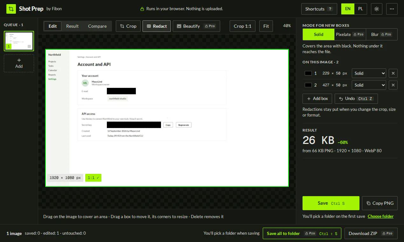The width and height of the screenshot is (404, 242).
Task: Switch to the Compare tab
Action: 97,26
